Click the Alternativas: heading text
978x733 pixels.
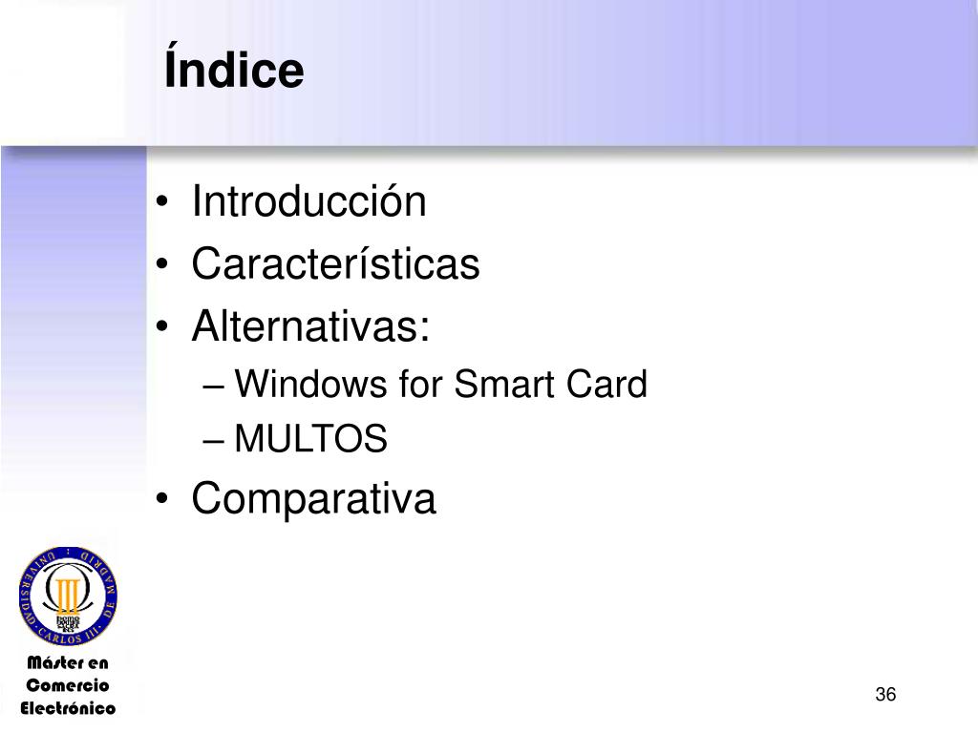tap(310, 325)
